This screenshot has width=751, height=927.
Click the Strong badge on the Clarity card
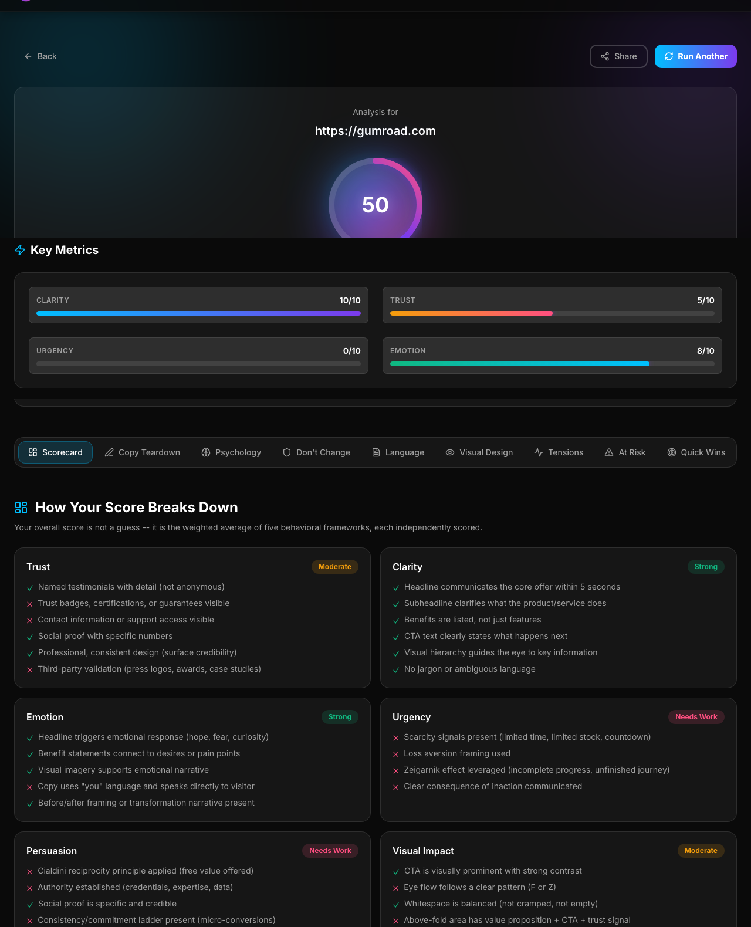click(706, 567)
